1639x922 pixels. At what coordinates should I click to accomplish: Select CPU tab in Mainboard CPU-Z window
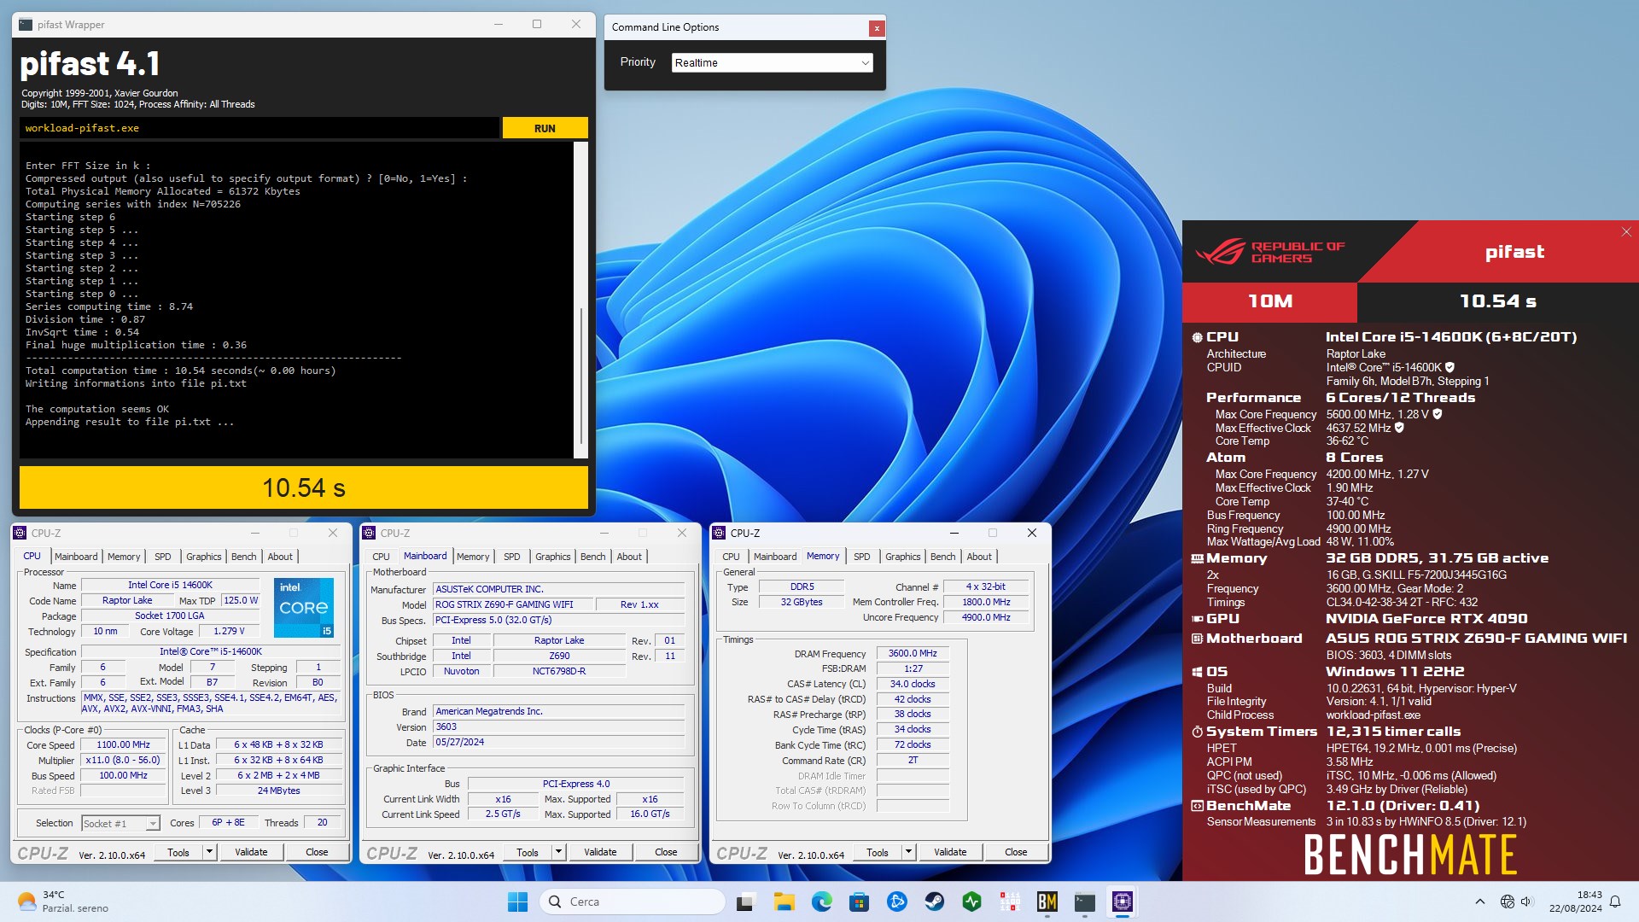tap(381, 557)
